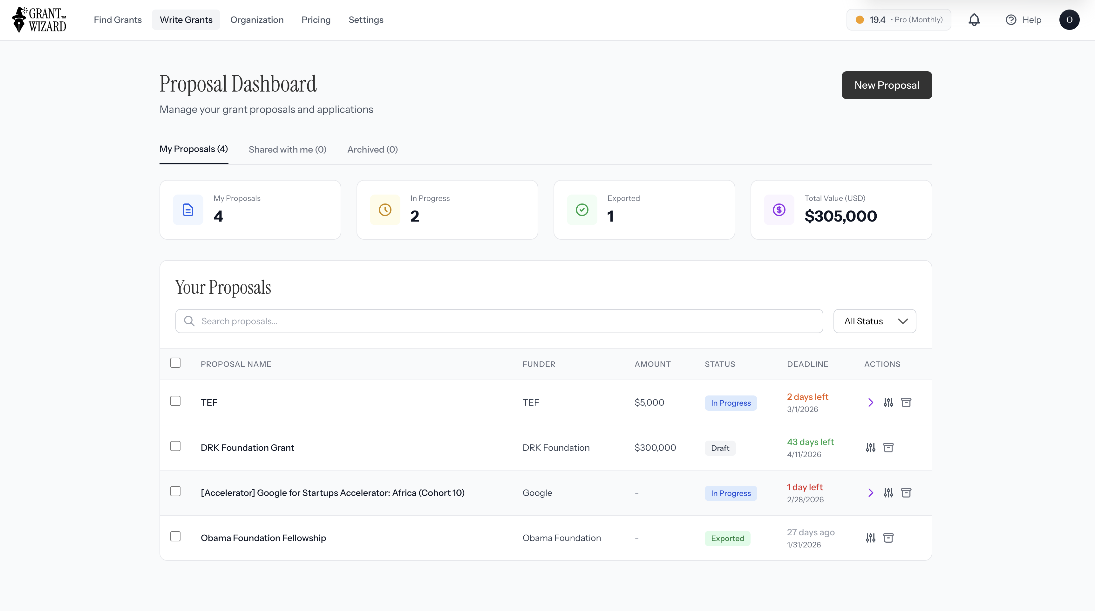Open notifications via the bell icon
The width and height of the screenshot is (1095, 611).
[974, 20]
